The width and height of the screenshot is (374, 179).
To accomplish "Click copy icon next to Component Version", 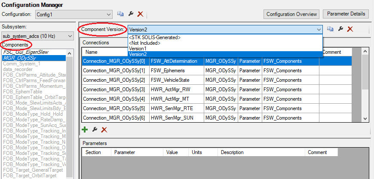I will tap(330, 29).
